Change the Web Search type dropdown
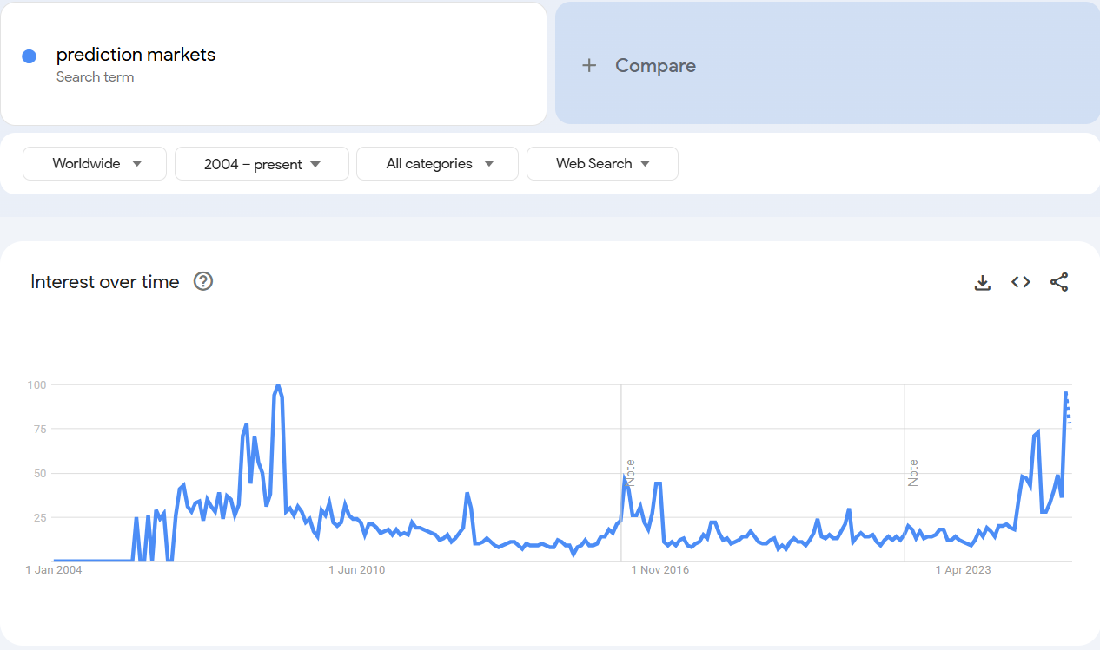This screenshot has height=650, width=1100. click(602, 163)
